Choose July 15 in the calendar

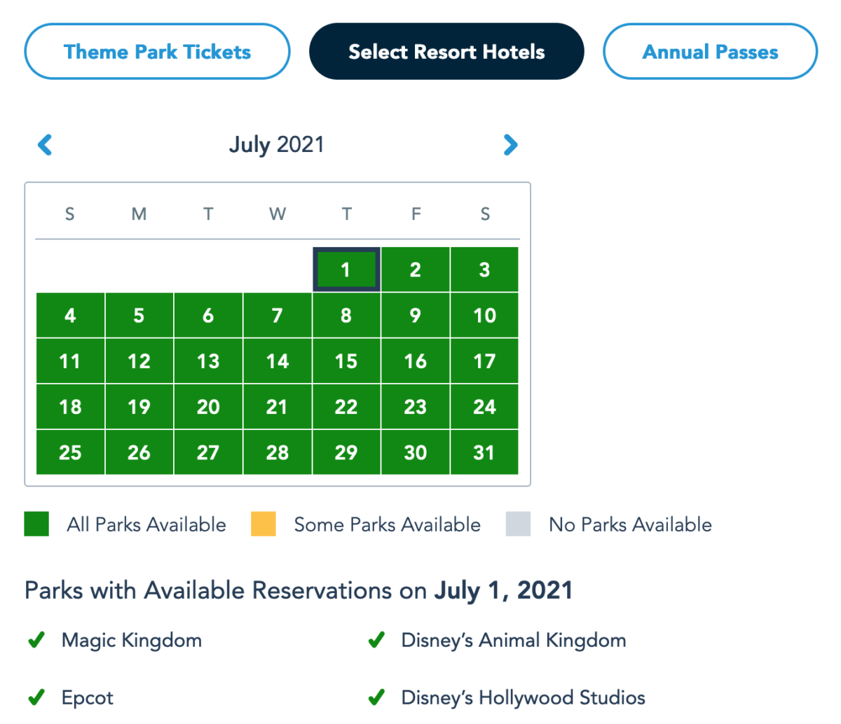click(346, 361)
